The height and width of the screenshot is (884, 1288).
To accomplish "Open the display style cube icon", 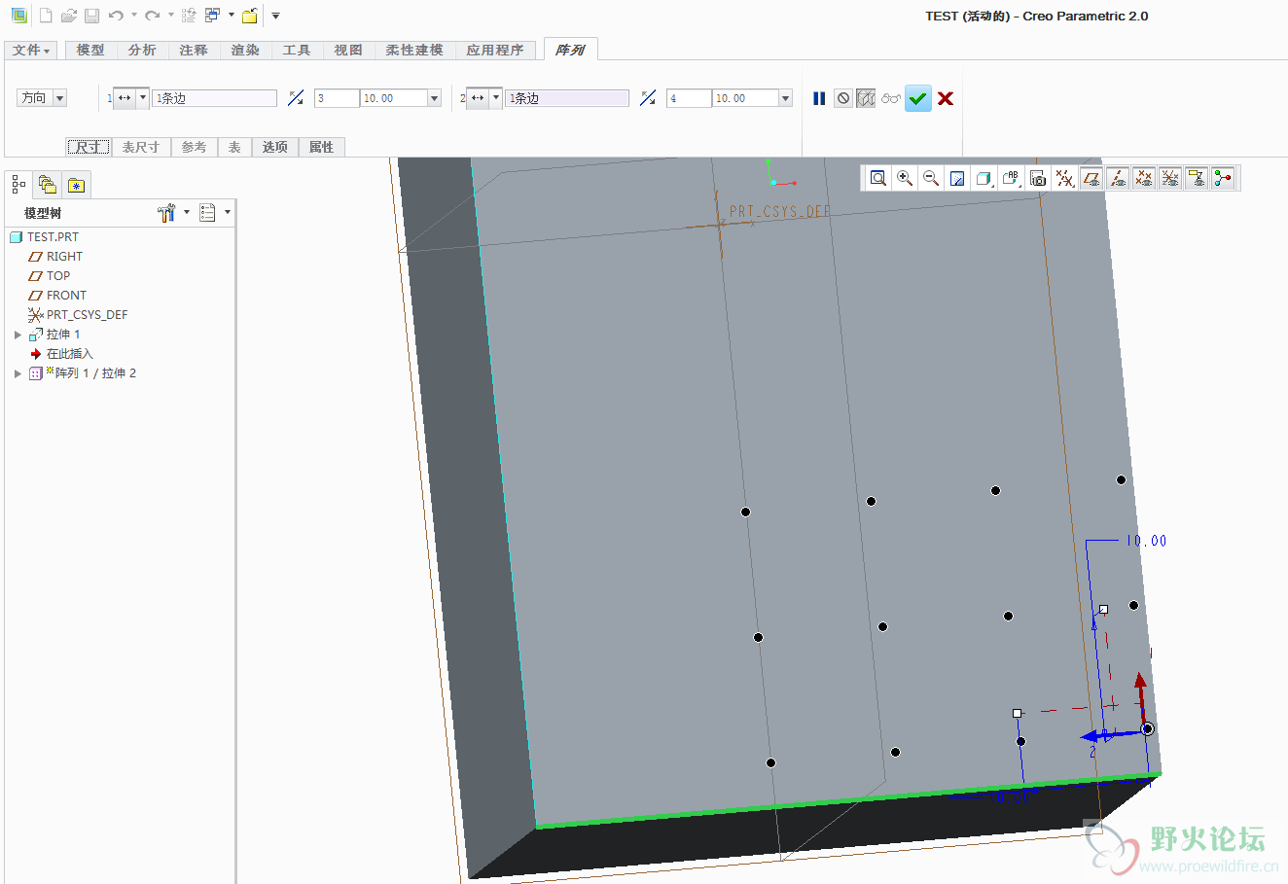I will pos(984,178).
